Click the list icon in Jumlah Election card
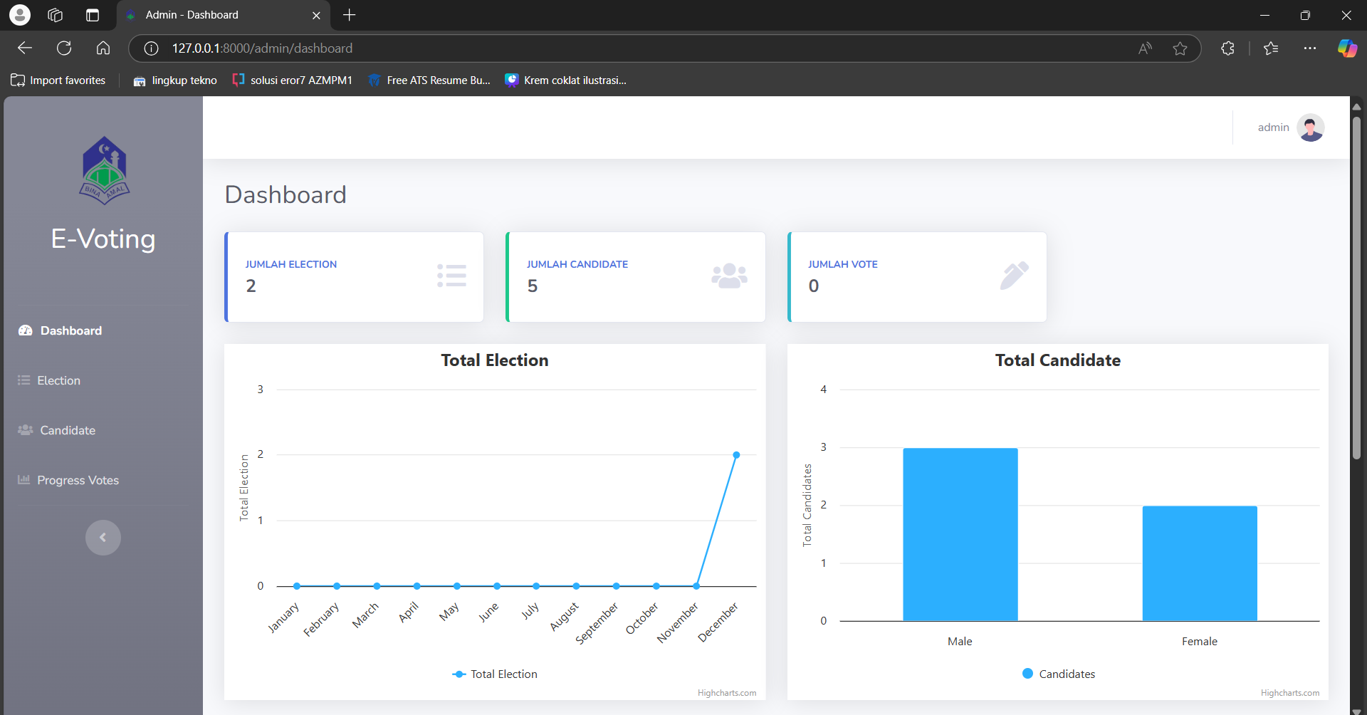 451,276
